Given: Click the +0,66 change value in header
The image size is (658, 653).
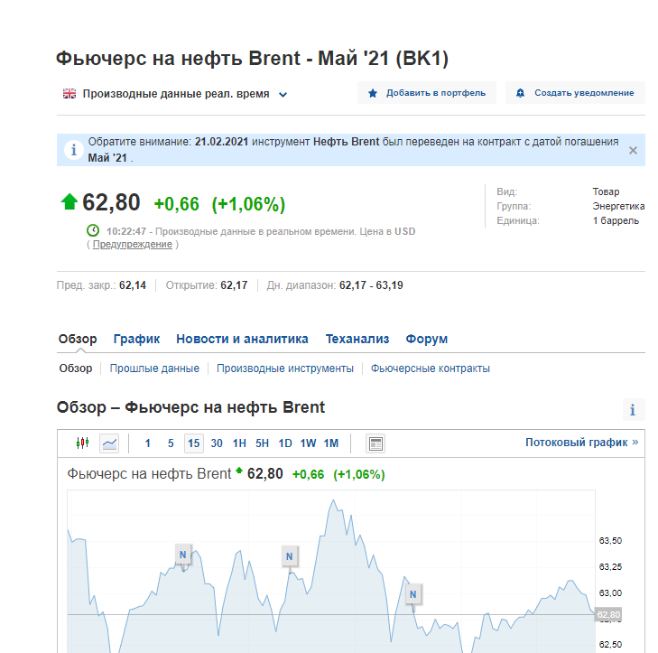Looking at the screenshot, I should [177, 204].
